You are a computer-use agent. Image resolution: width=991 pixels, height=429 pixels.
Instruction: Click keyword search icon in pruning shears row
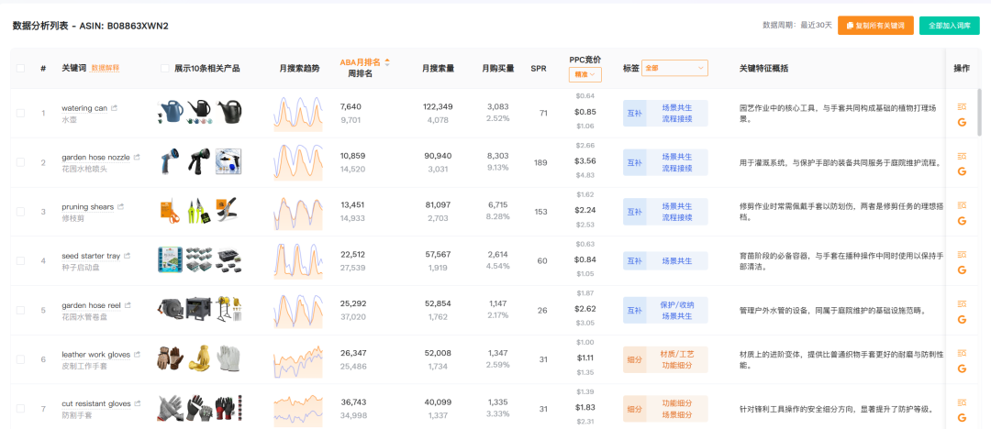962,205
